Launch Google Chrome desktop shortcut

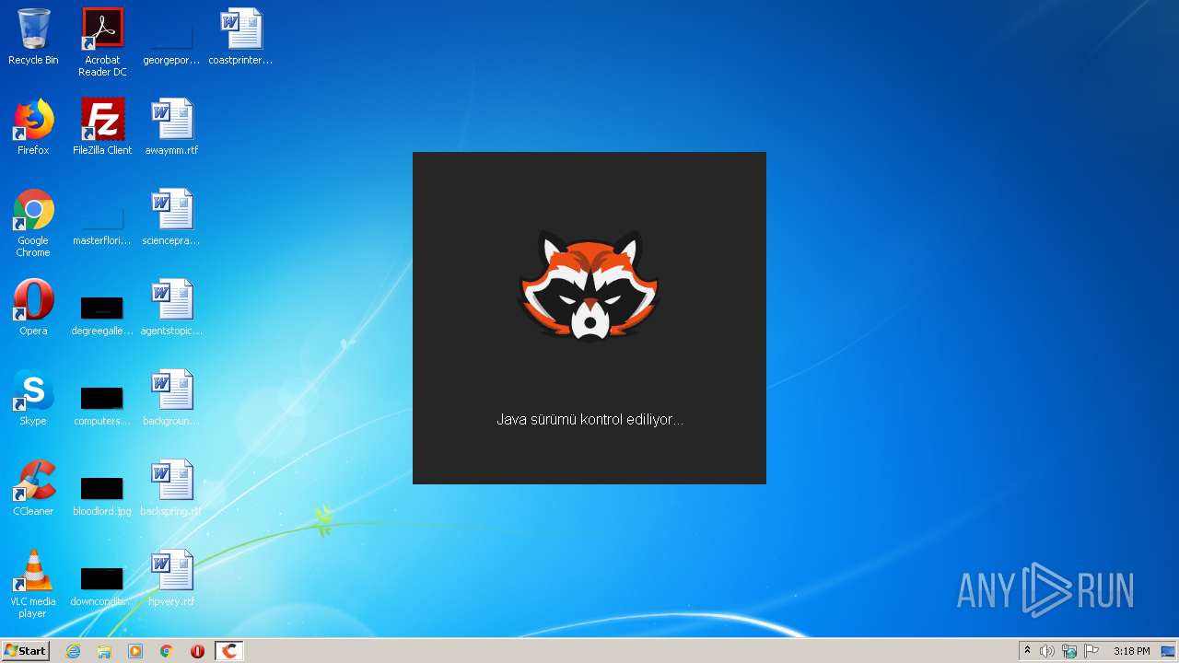click(x=33, y=224)
